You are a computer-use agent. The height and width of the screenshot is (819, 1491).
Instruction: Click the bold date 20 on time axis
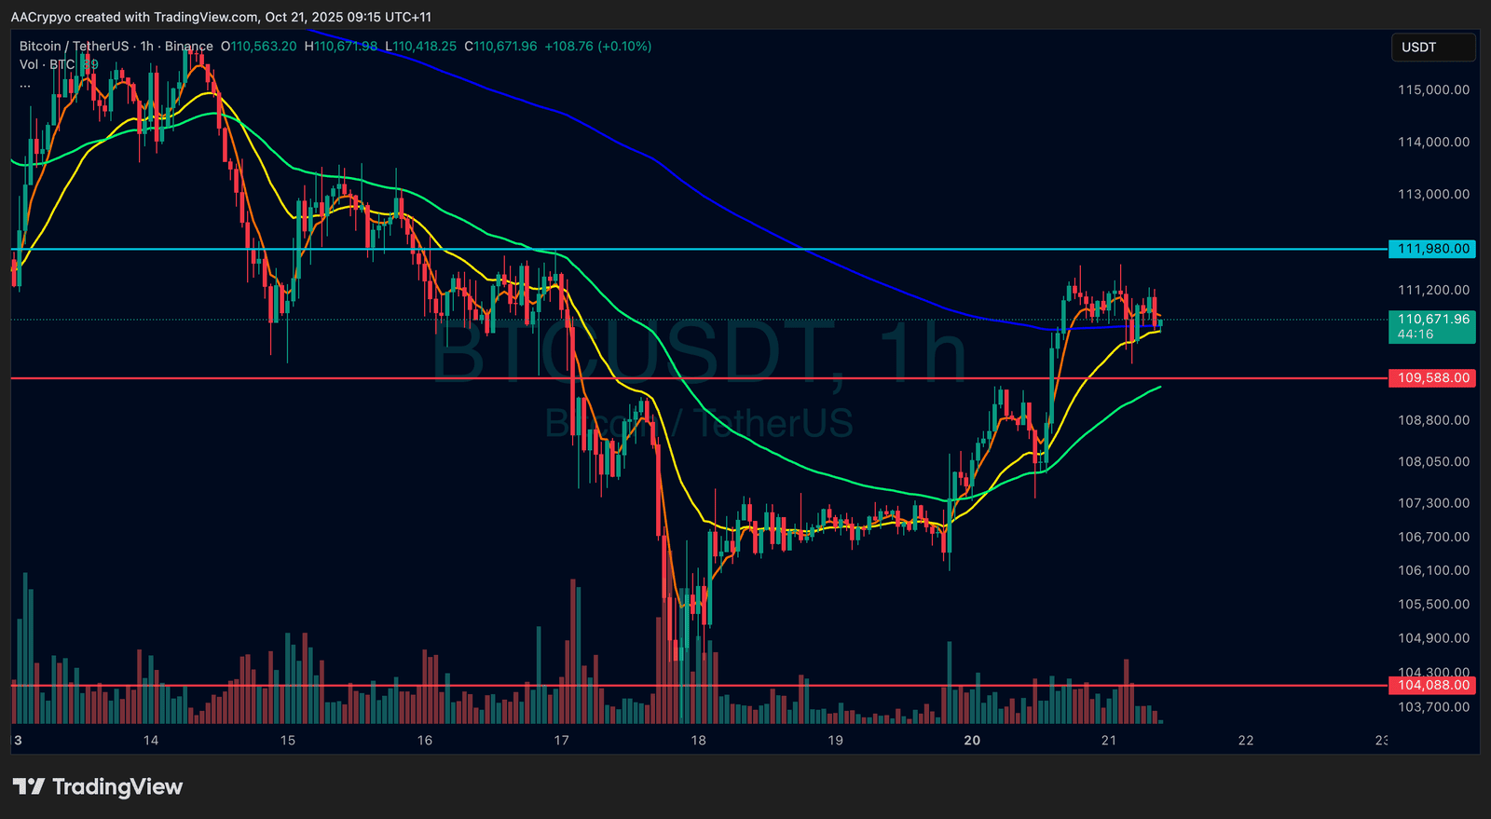pyautogui.click(x=972, y=741)
